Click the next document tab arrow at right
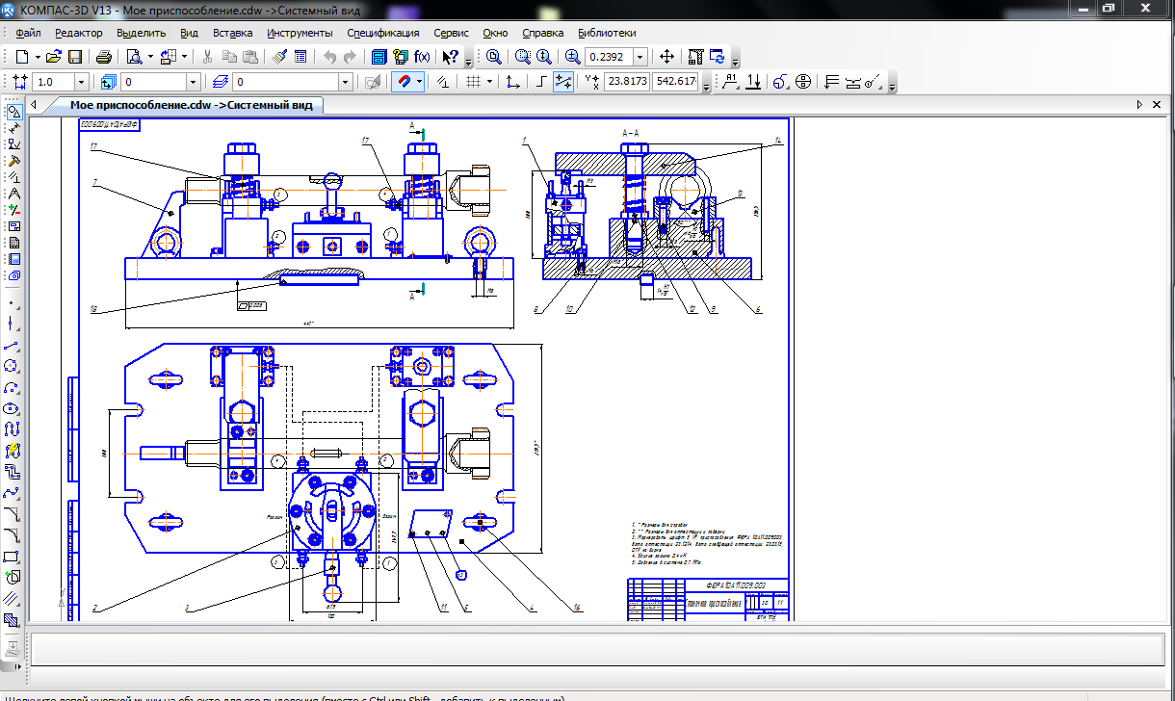This screenshot has height=701, width=1175. [x=1139, y=105]
